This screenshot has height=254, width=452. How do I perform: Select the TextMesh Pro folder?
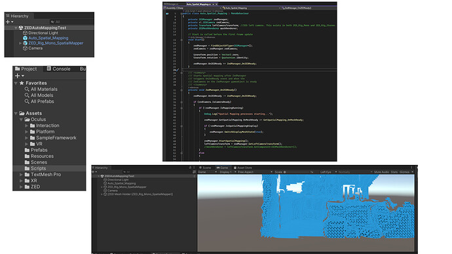(46, 175)
